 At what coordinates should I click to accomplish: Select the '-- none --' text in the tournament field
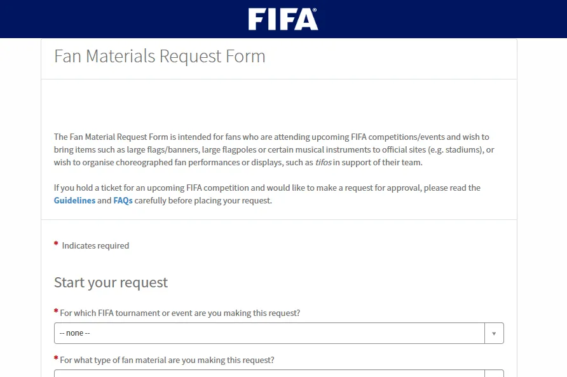coord(75,334)
